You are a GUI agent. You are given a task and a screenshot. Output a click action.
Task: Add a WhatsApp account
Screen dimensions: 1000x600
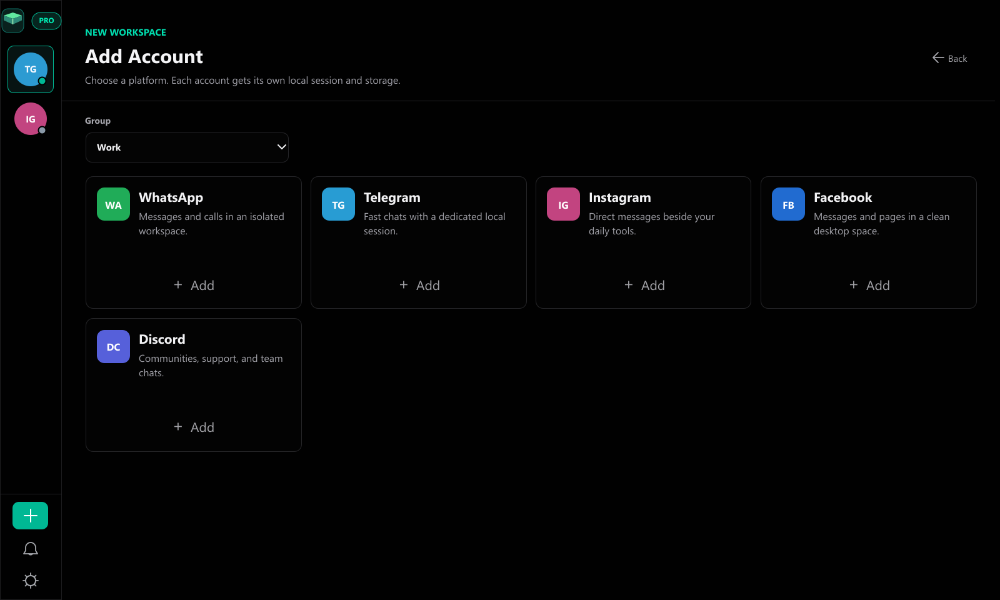pyautogui.click(x=194, y=286)
